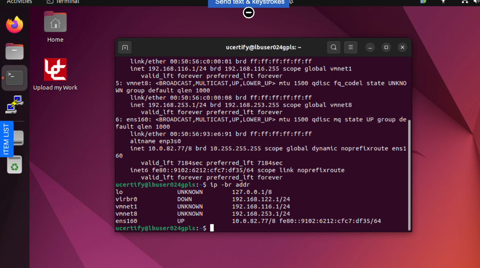Viewport: 480px width, 268px height.
Task: Click the virbr0 DOWN row
Action: tap(203, 199)
